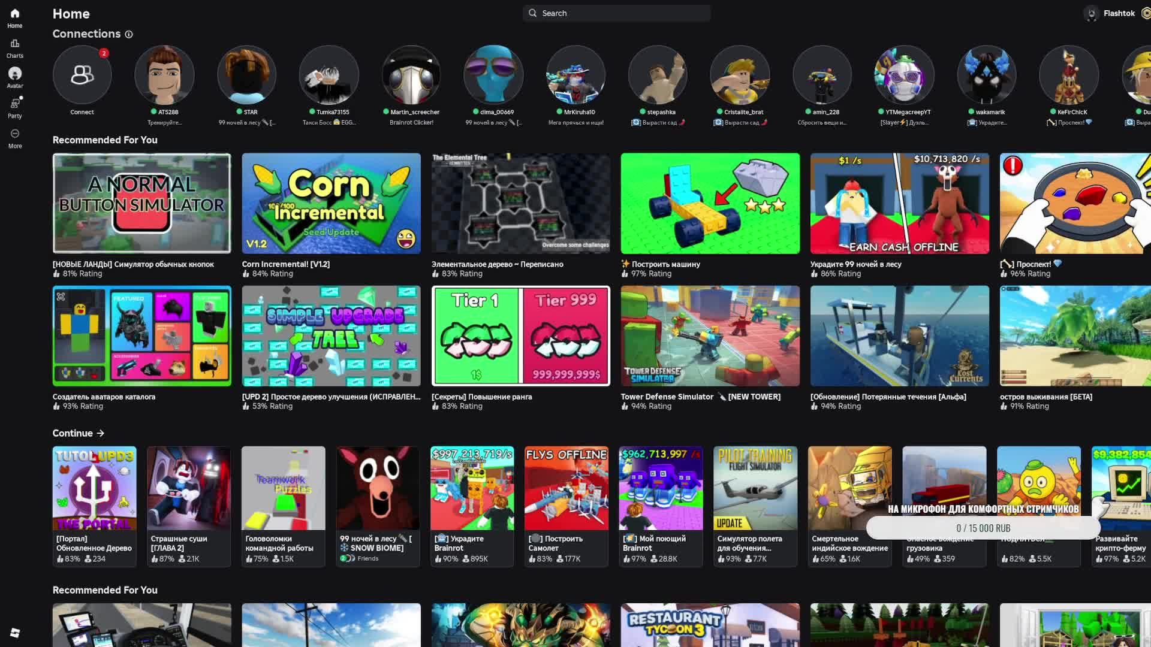This screenshot has height=647, width=1151.
Task: Click the Connect friends icon with badge
Action: [82, 75]
